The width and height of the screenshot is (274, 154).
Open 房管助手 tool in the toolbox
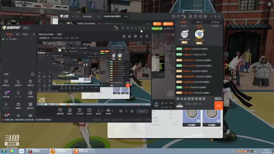click(x=18, y=83)
